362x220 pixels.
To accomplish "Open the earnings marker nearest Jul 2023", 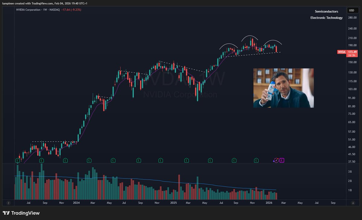I will pos(17,160).
